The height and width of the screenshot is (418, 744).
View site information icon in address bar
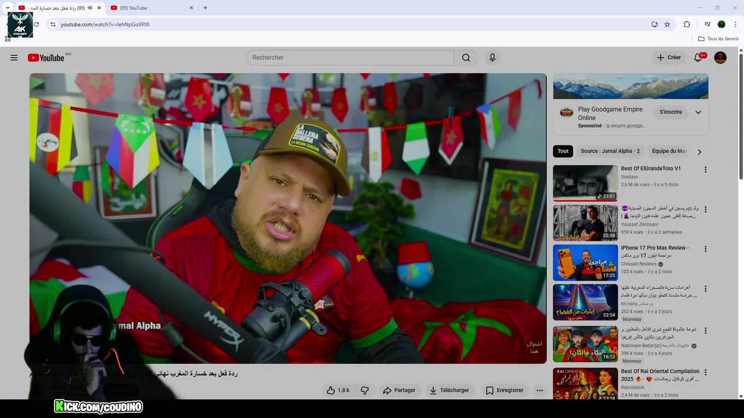(x=52, y=24)
